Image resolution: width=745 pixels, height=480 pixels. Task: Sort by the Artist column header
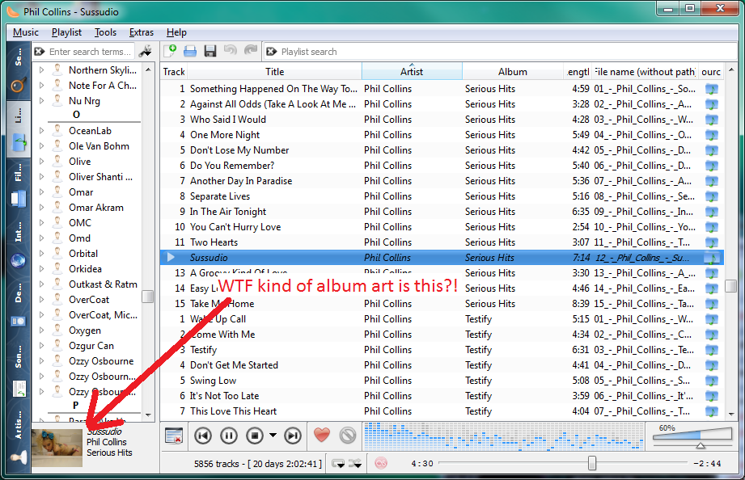412,72
